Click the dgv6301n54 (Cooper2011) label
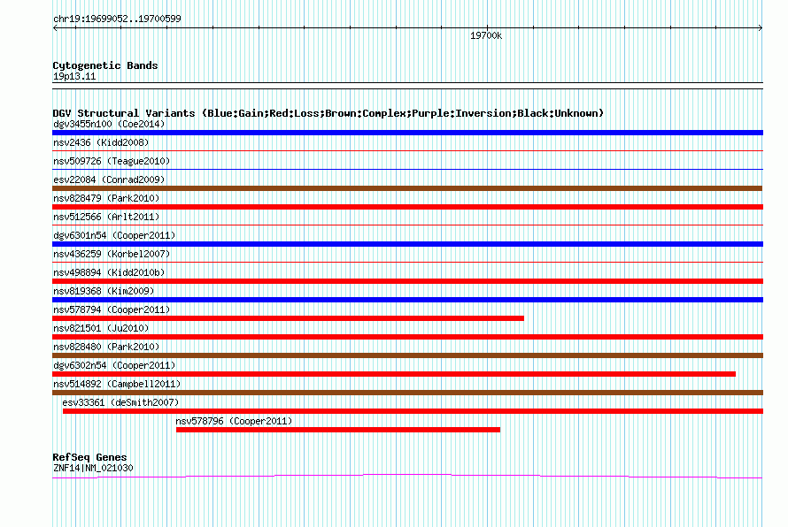 (x=114, y=235)
